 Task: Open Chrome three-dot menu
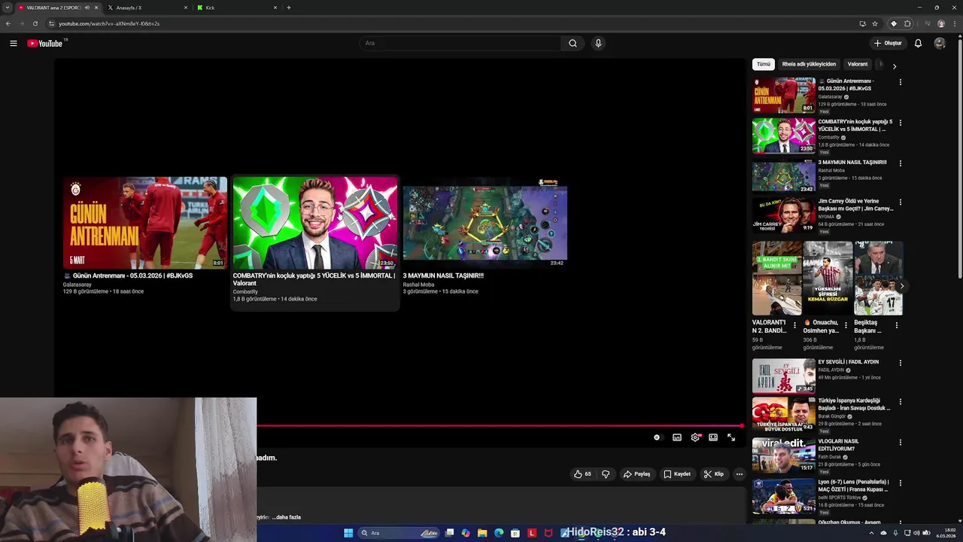pos(954,23)
